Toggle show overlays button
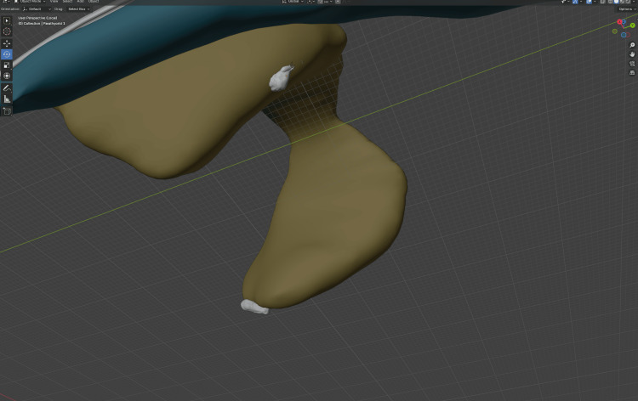The height and width of the screenshot is (401, 638). (x=590, y=2)
